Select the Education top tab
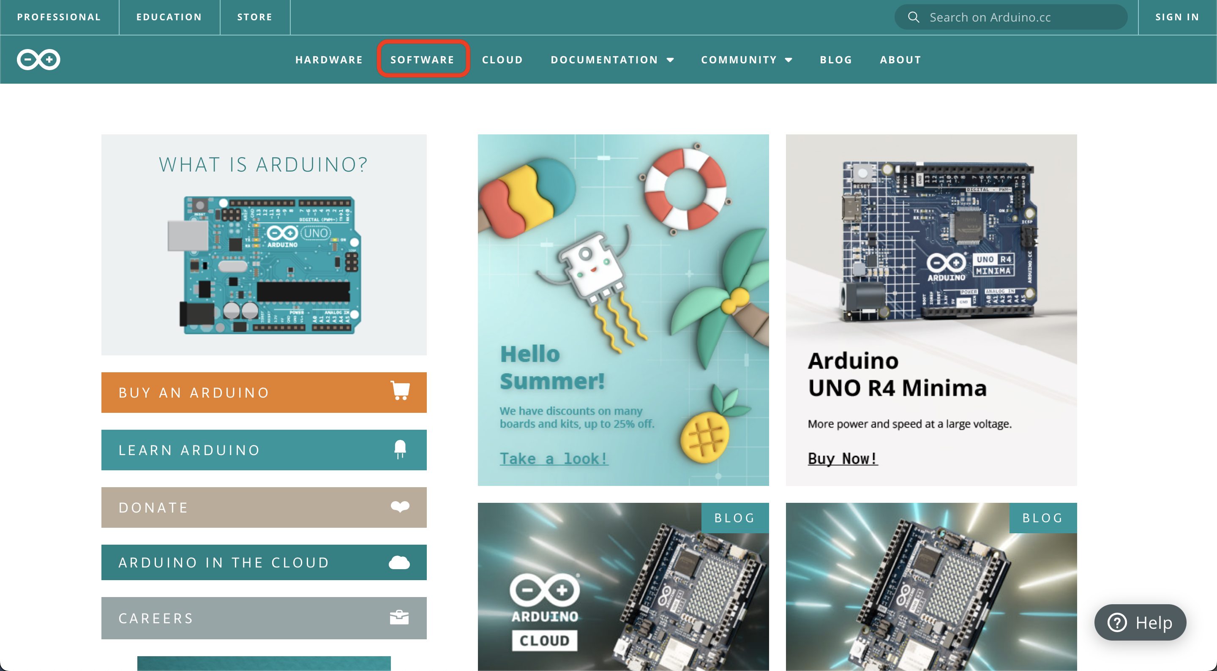Viewport: 1217px width, 671px height. pyautogui.click(x=169, y=17)
